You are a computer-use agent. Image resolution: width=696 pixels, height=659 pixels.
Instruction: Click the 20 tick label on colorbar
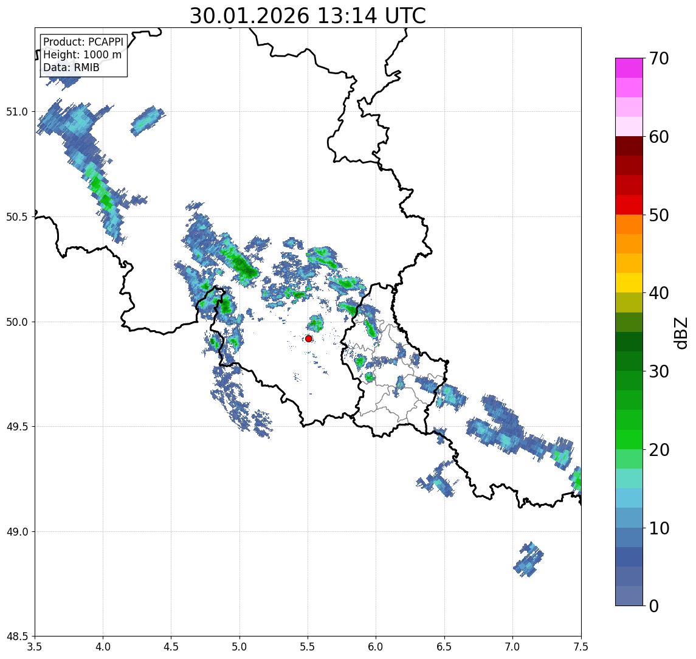(x=659, y=450)
